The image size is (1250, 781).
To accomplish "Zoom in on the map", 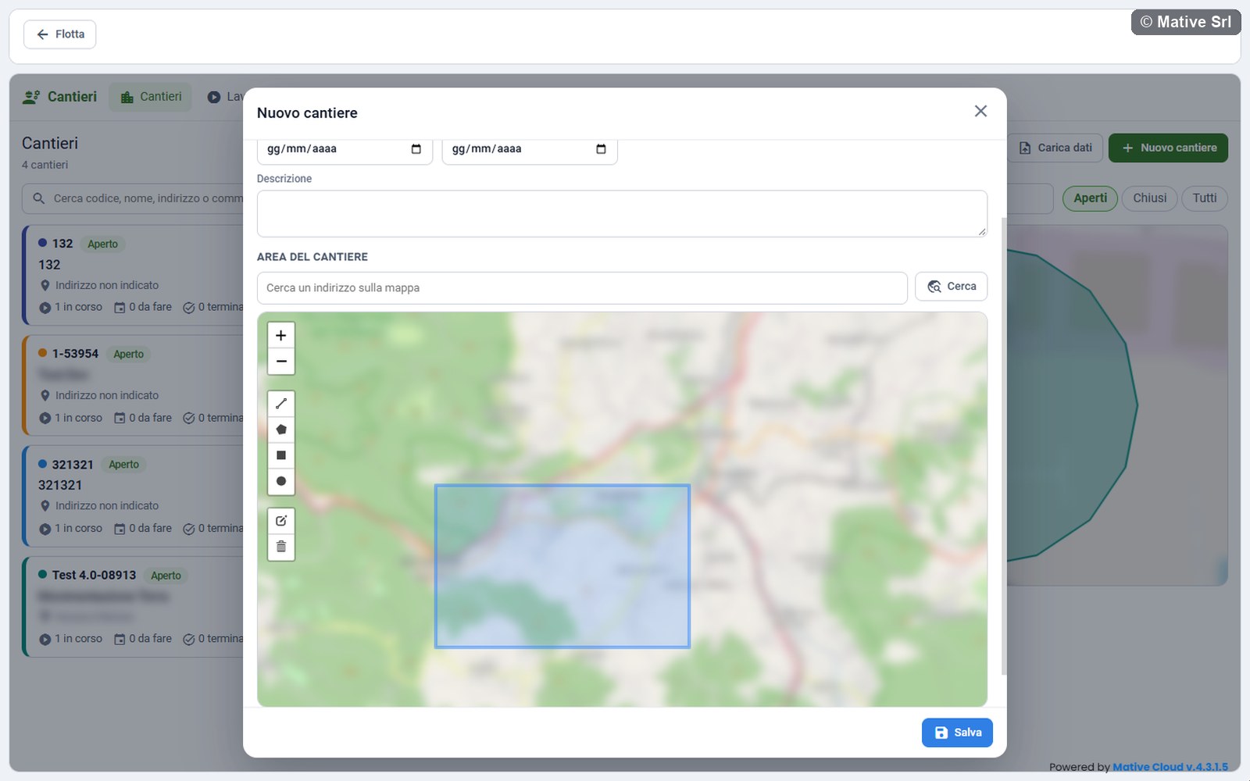I will 281,336.
